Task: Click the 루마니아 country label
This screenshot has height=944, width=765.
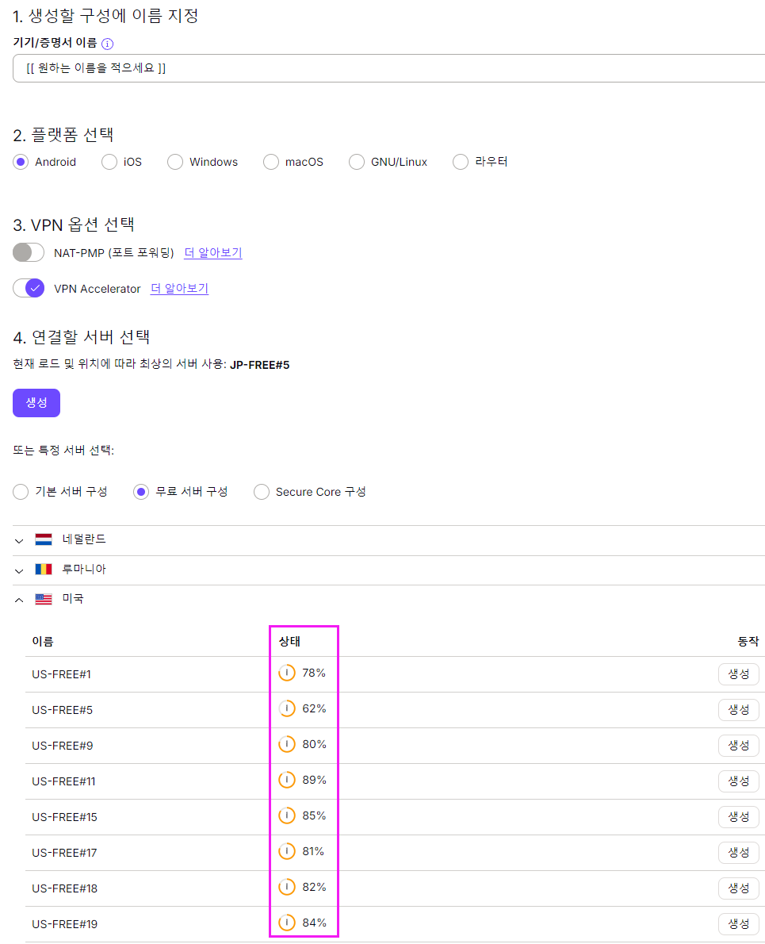Action: (84, 569)
